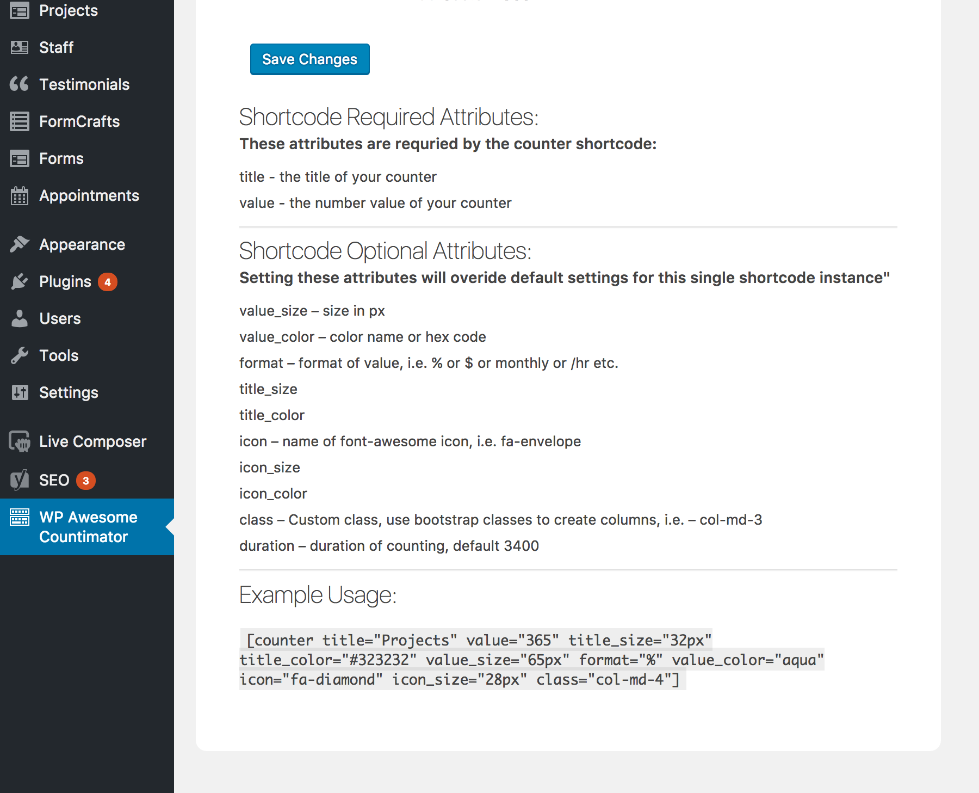The image size is (979, 793).
Task: Click the Shortcode Optional Attributes heading
Action: [385, 251]
